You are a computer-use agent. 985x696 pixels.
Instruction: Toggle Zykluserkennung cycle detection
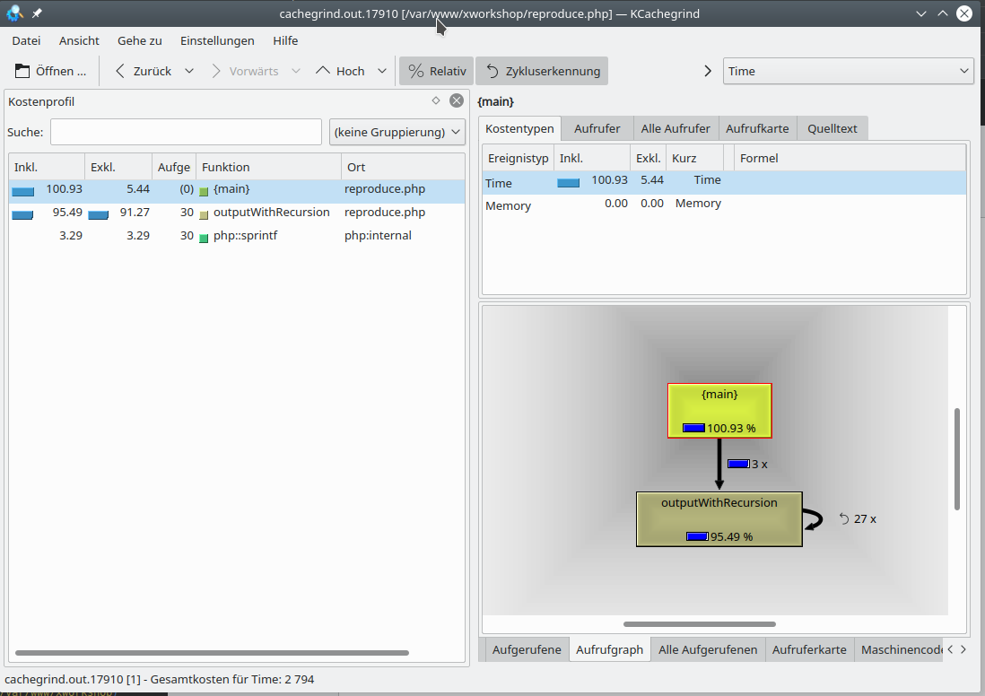click(542, 71)
